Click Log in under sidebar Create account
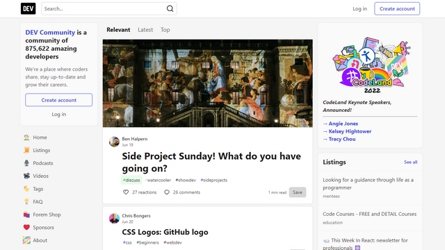Screen dimensions: 445x250 (58, 114)
